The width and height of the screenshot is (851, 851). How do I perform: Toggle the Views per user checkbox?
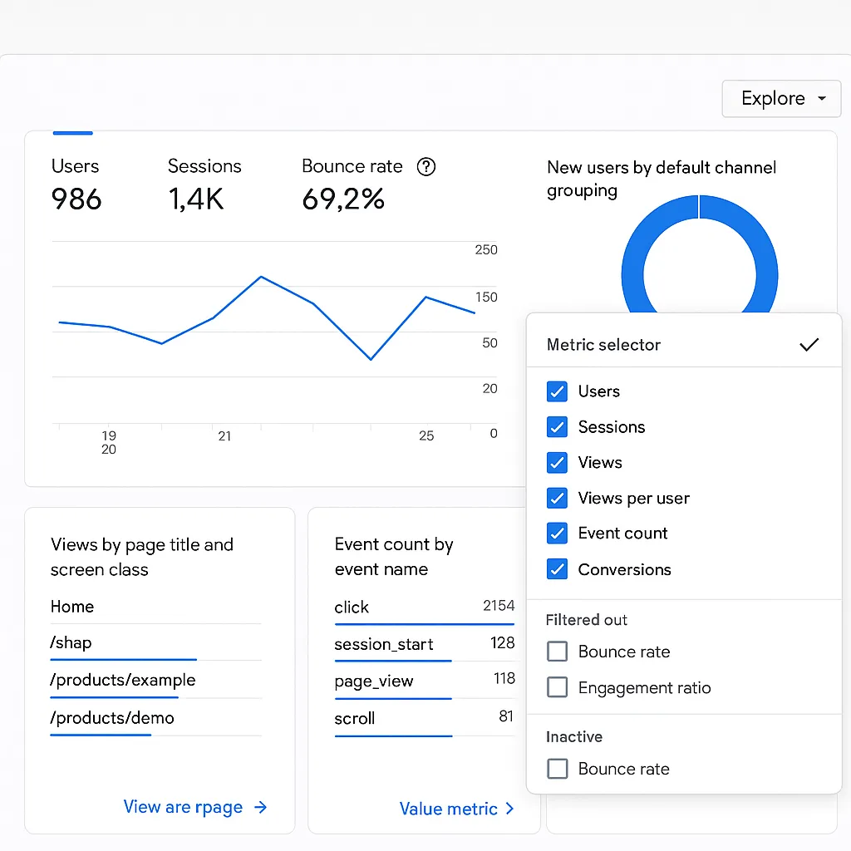click(x=557, y=499)
